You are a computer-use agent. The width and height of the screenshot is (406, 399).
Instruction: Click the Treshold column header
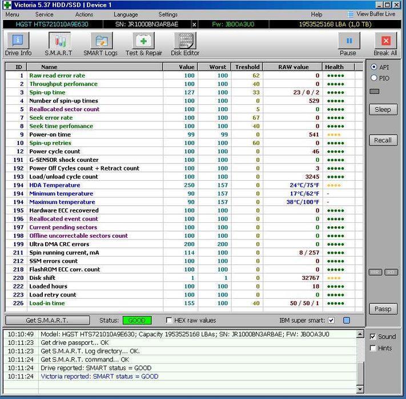pyautogui.click(x=247, y=67)
